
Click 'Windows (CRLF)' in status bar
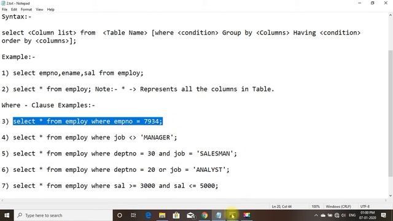click(x=338, y=206)
